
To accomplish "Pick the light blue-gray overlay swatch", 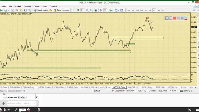I will point(167,18).
